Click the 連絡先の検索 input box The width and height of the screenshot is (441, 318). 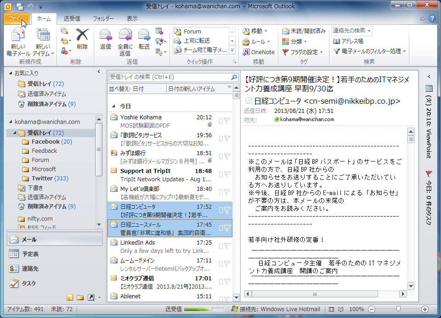pos(351,31)
